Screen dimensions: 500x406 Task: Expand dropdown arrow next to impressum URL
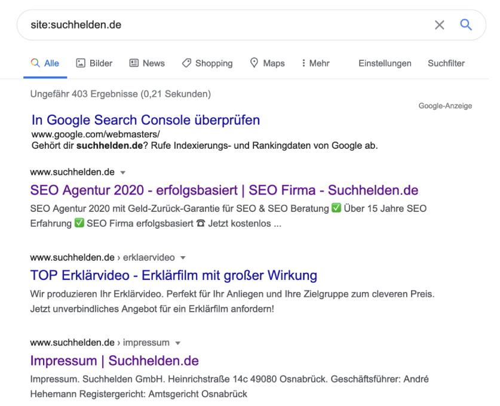[x=178, y=343]
